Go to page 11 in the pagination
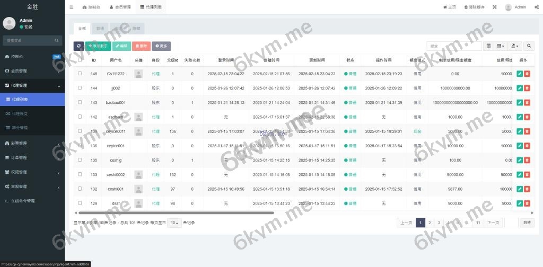The image size is (543, 267). pos(478,222)
